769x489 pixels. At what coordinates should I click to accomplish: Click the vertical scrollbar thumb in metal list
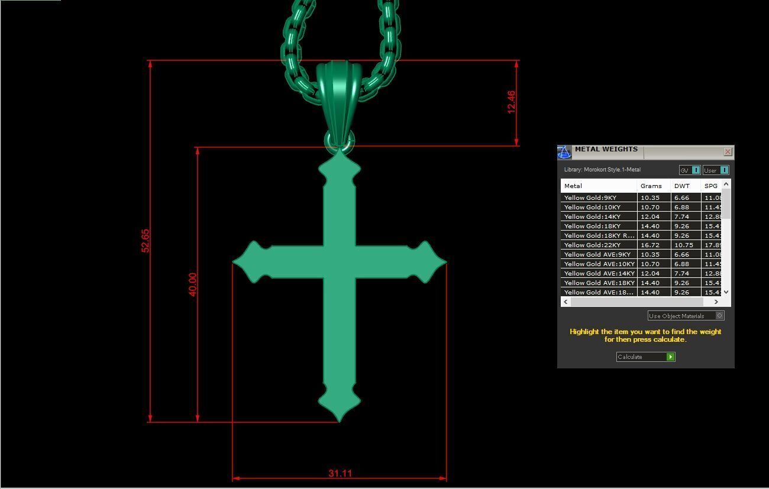[x=726, y=204]
